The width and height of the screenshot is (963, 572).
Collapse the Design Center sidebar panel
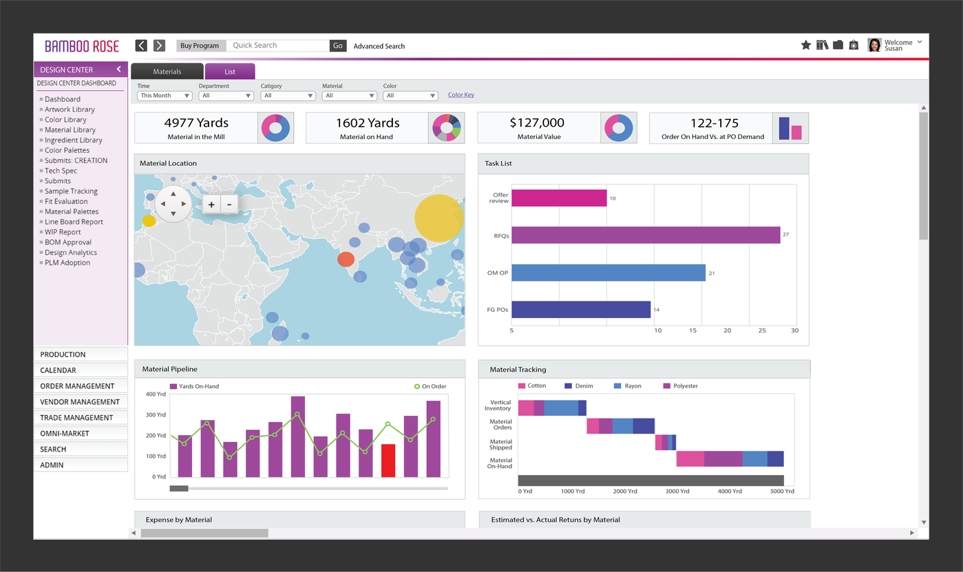tap(118, 70)
